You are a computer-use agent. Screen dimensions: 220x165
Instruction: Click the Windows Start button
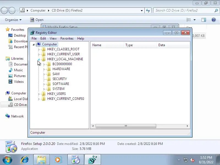point(7,160)
